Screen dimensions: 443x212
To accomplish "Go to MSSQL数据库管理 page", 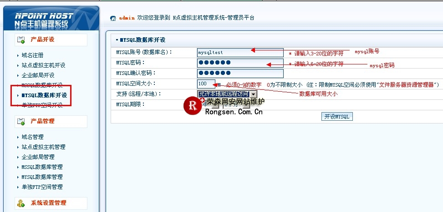I will 42,167.
